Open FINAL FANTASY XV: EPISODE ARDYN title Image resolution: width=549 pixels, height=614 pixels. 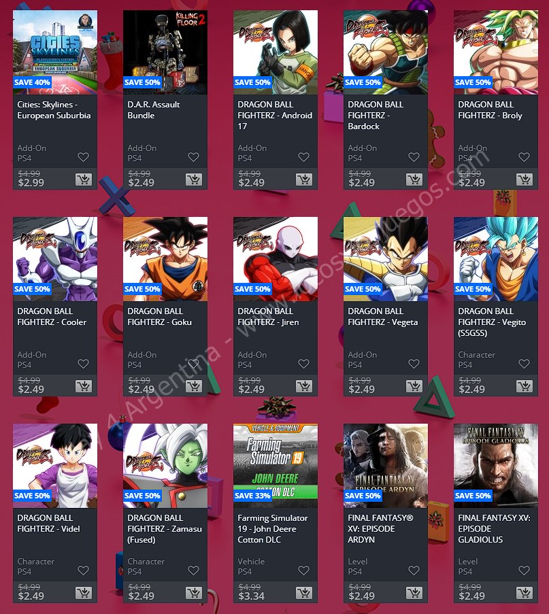point(380,528)
